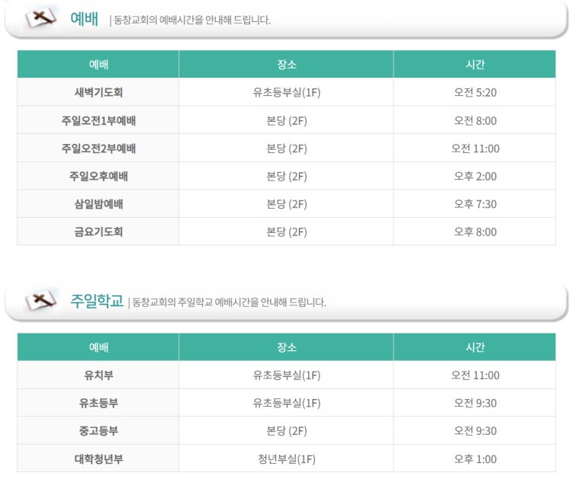Click the 오후 1:00 time cell
The height and width of the screenshot is (479, 572).
[475, 458]
